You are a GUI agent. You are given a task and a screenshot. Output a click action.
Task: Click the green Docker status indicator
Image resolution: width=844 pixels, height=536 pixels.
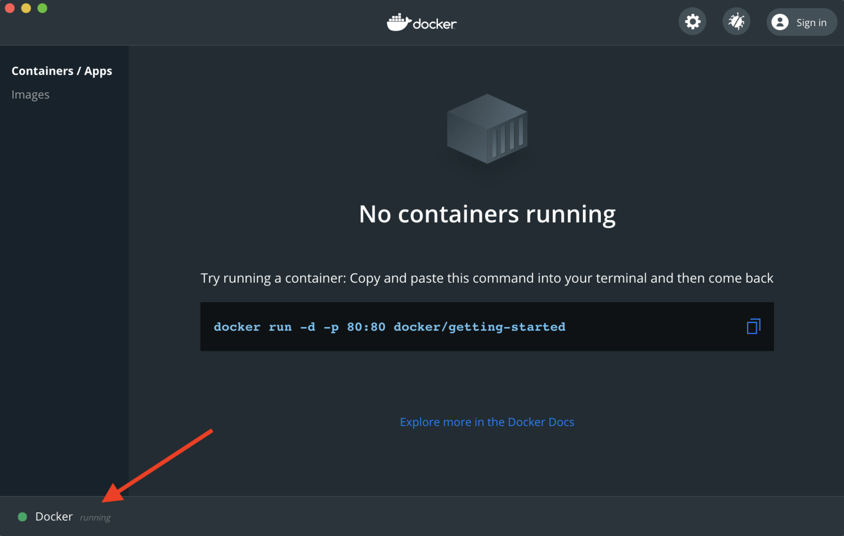(x=22, y=517)
